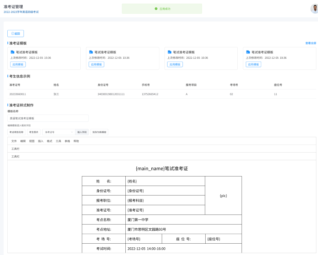The height and width of the screenshot is (255, 318).
Task: Click the {身份证号} placeholder in the template
Action: coord(135,191)
